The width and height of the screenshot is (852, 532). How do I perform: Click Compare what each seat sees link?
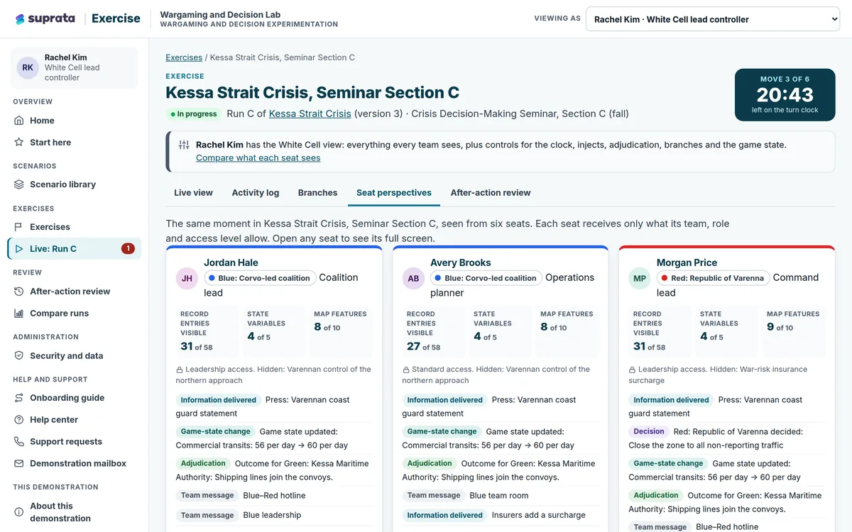(x=258, y=158)
